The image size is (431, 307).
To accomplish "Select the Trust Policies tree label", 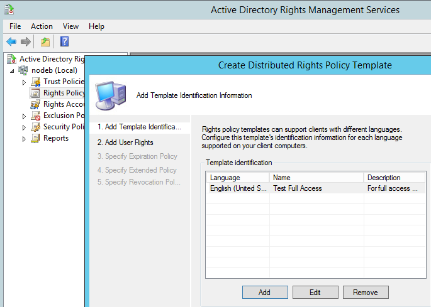I will click(64, 82).
